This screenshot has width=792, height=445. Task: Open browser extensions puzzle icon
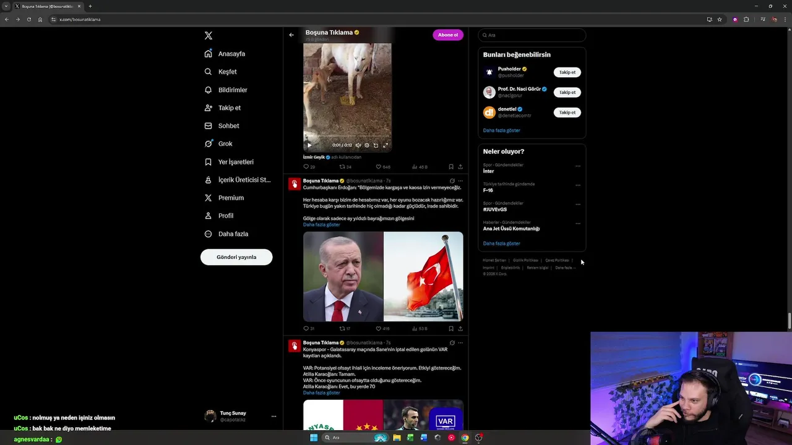746,19
